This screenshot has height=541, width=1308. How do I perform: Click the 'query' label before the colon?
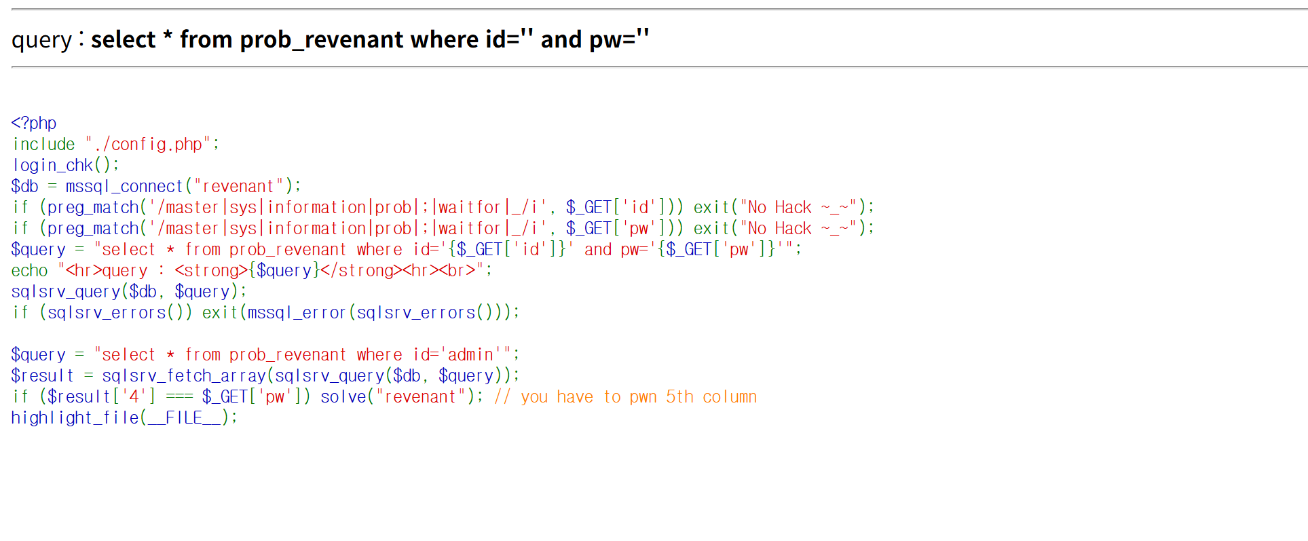tap(41, 41)
